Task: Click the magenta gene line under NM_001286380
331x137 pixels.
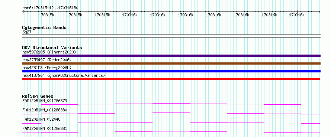Action: click(x=171, y=113)
